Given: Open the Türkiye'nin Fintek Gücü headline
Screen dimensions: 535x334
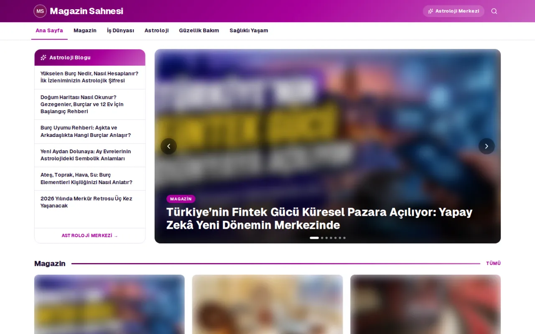Looking at the screenshot, I should 319,218.
